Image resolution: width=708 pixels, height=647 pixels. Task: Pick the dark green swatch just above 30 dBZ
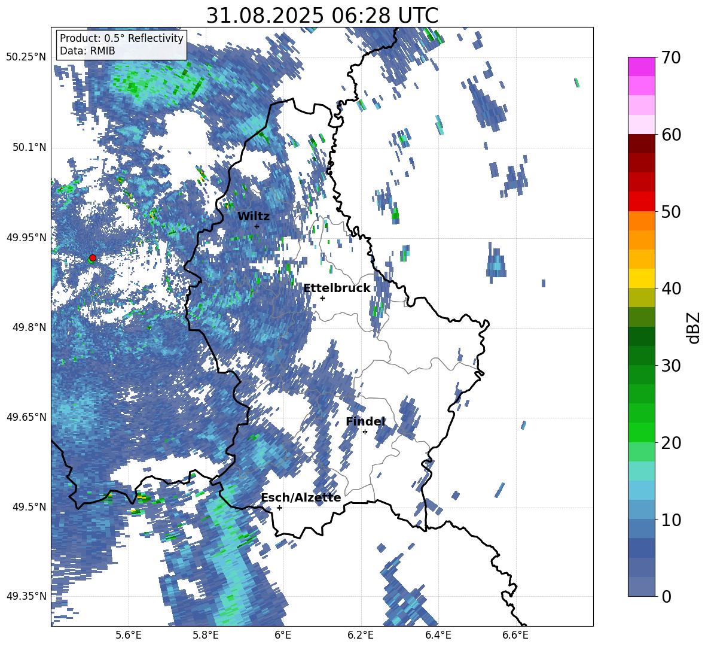pos(641,355)
